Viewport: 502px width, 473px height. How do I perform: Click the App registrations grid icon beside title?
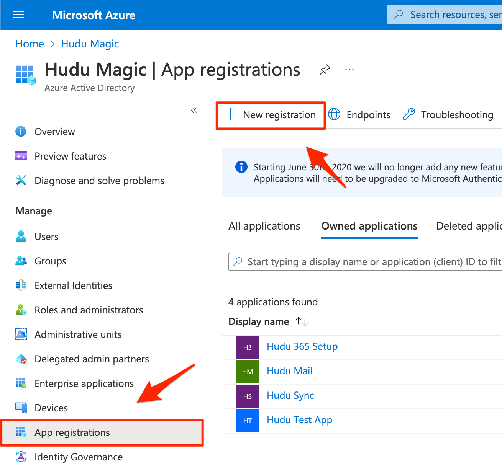click(x=26, y=75)
